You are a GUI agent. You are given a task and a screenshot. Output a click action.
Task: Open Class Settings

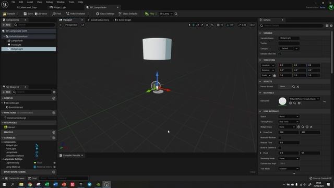tap(105, 14)
